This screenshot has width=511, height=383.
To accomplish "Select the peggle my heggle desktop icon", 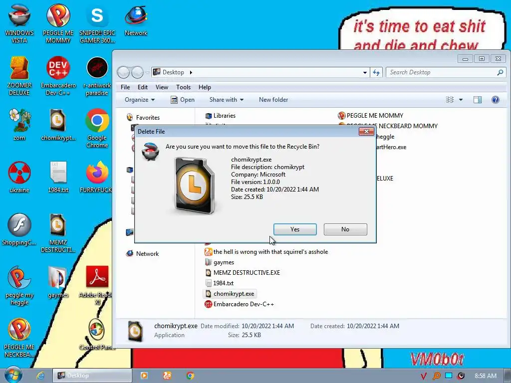I will (x=19, y=286).
